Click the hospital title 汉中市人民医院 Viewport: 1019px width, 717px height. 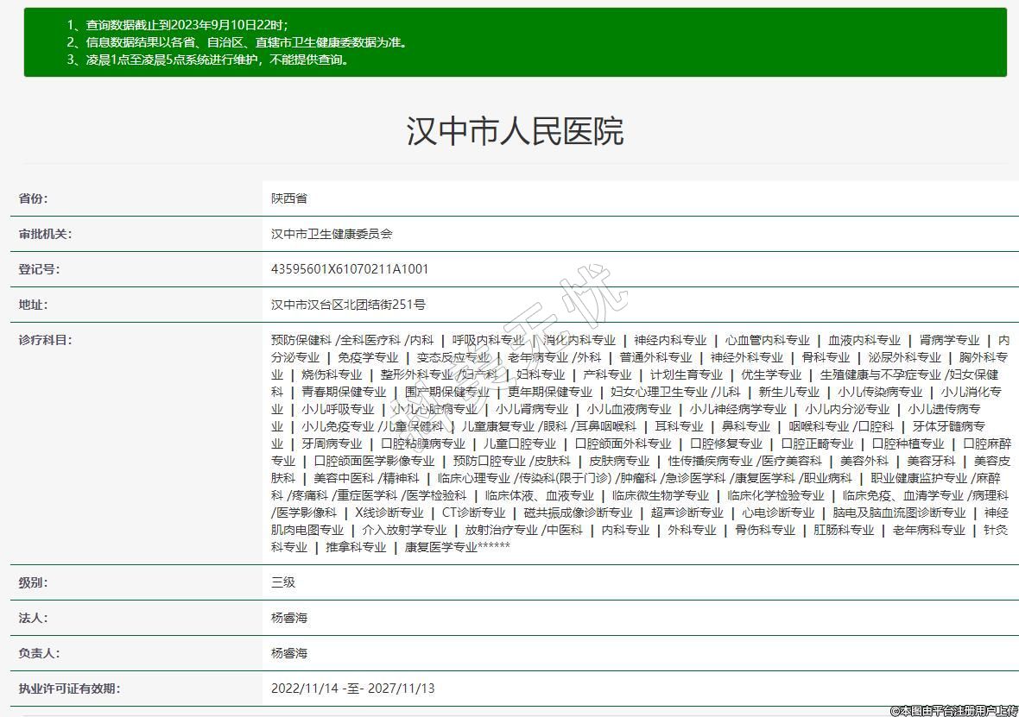coord(515,131)
